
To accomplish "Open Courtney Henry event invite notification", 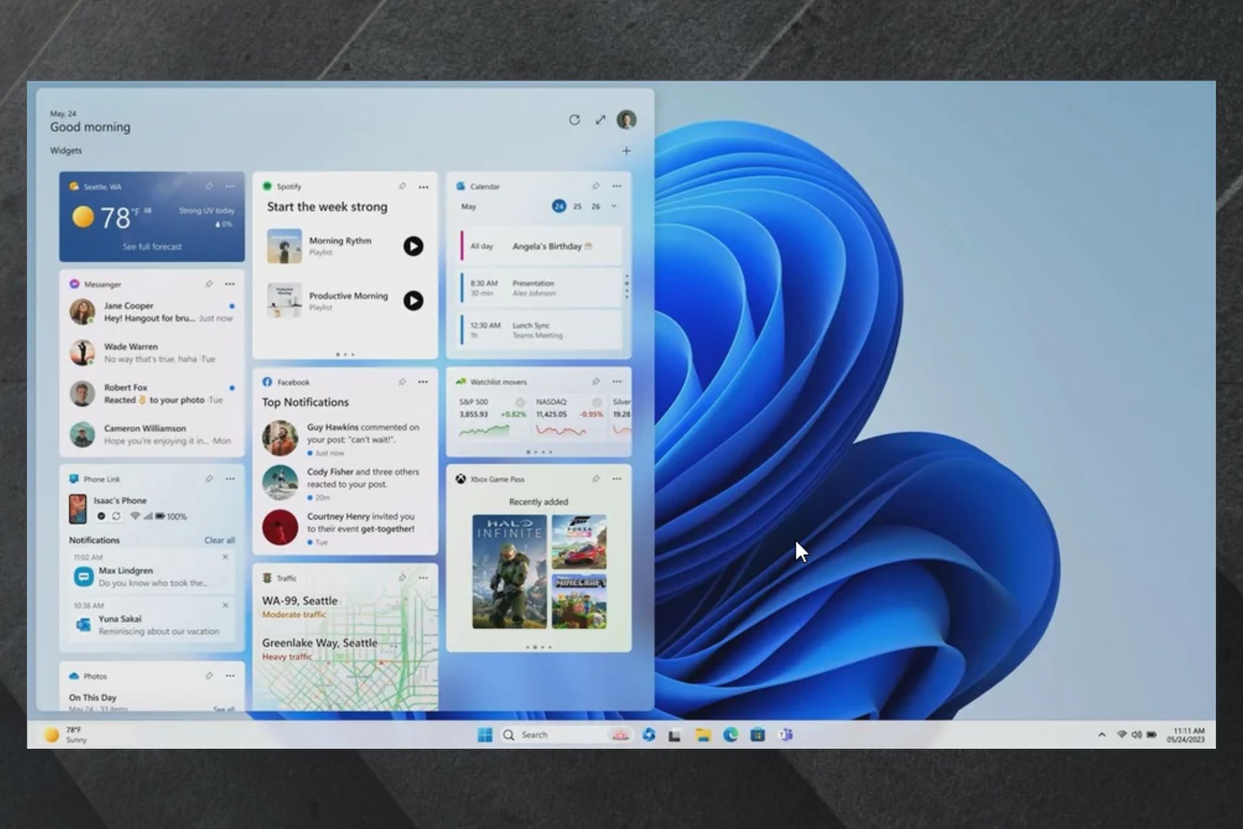I will point(344,528).
